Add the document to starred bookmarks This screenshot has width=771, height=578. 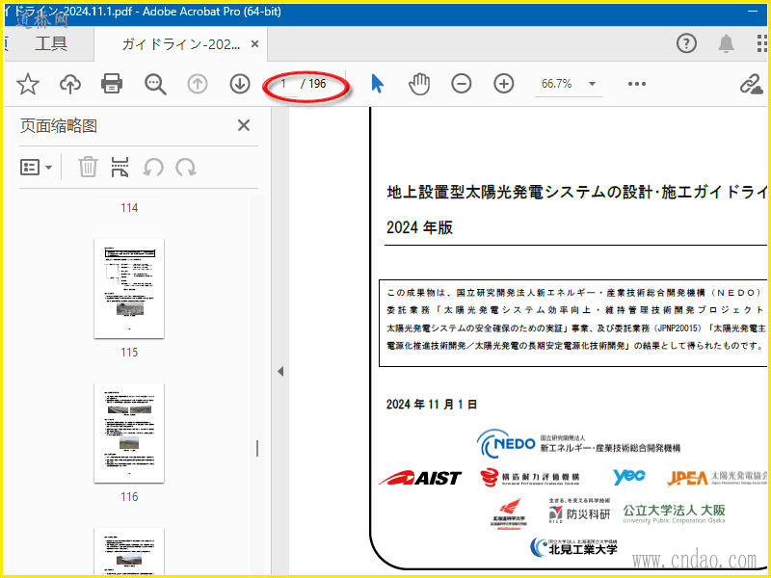[x=28, y=84]
